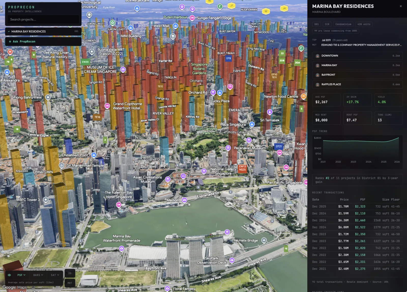Select the Sri Temasek marker
This screenshot has width=407, height=292.
point(270,112)
